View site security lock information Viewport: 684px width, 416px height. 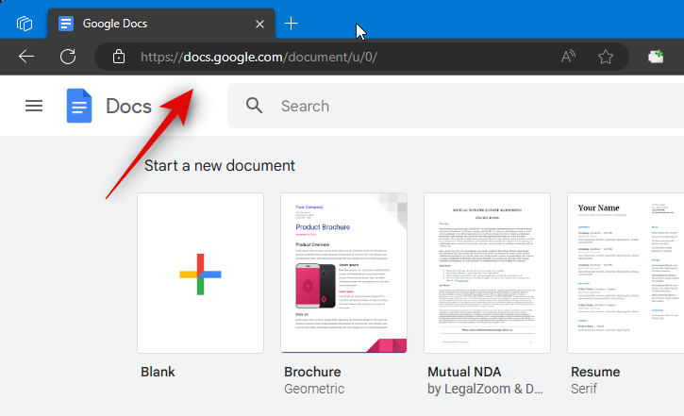coord(119,57)
